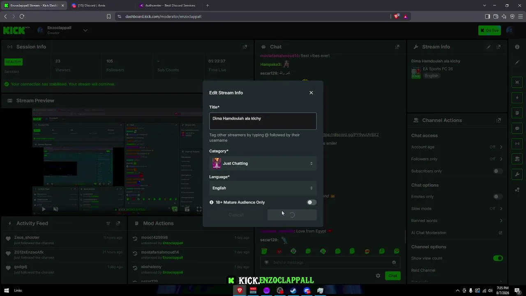
Task: Open the Activity Feed filter icon
Action: pyautogui.click(x=108, y=223)
